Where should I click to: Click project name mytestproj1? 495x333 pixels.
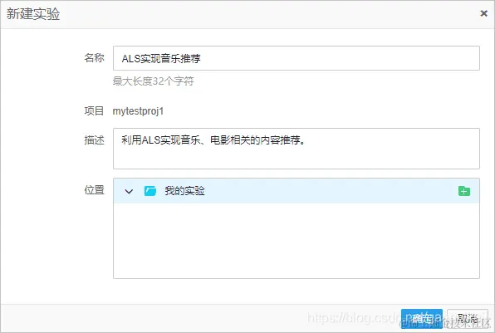pyautogui.click(x=138, y=111)
